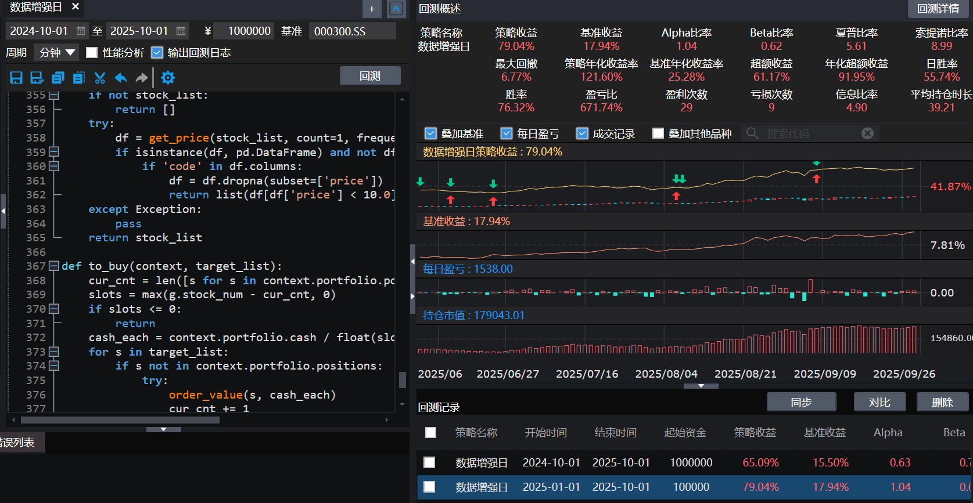Click the benchmark field 000300.SS
The height and width of the screenshot is (503, 973).
(352, 31)
